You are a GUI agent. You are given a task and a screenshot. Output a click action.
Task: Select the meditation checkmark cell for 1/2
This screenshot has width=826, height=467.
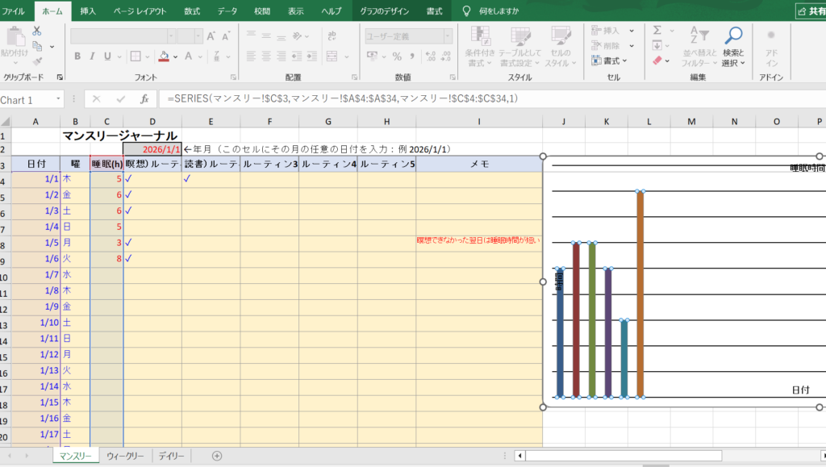128,195
